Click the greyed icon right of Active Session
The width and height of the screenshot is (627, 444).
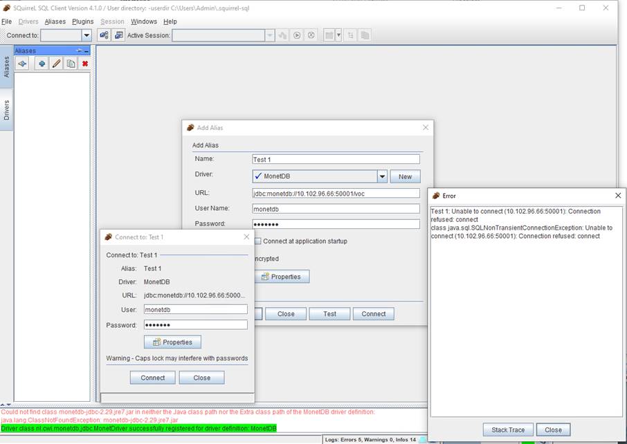click(x=282, y=35)
